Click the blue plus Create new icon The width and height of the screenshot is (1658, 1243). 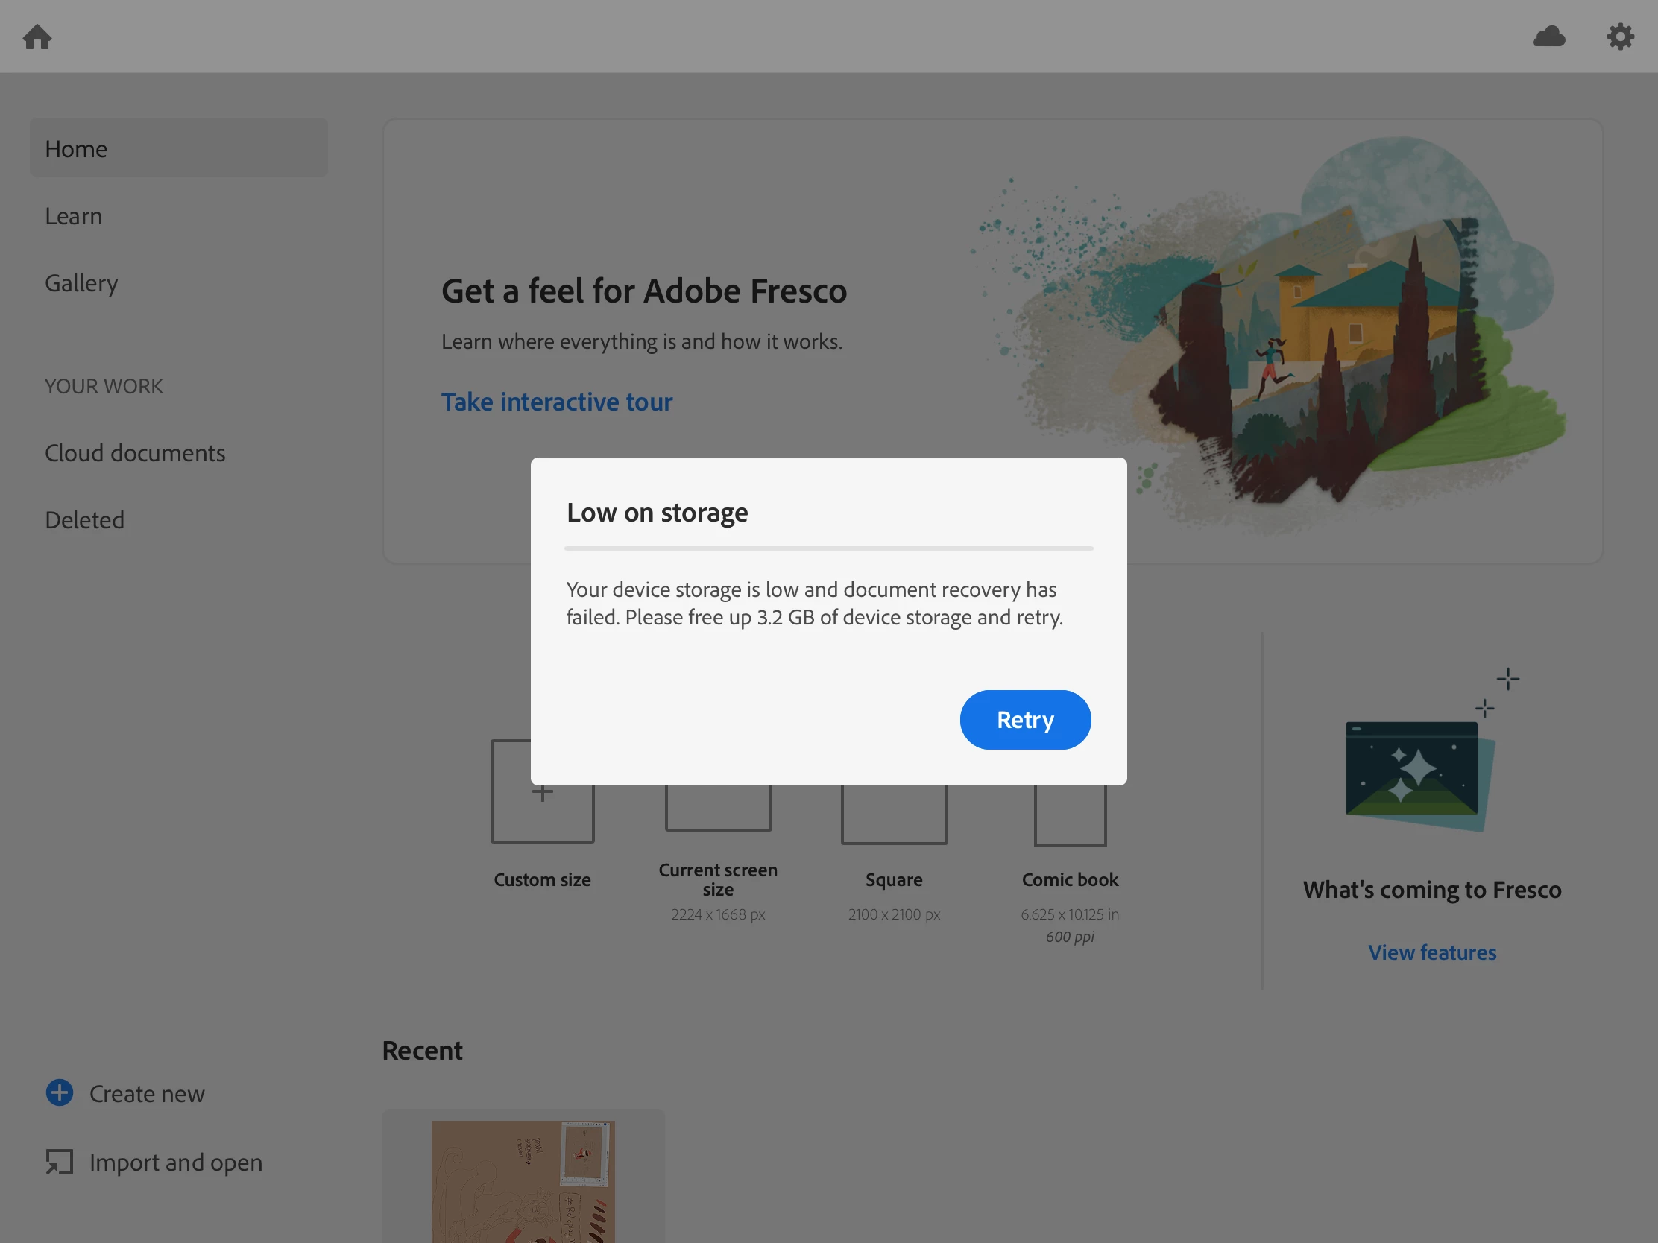pos(59,1093)
